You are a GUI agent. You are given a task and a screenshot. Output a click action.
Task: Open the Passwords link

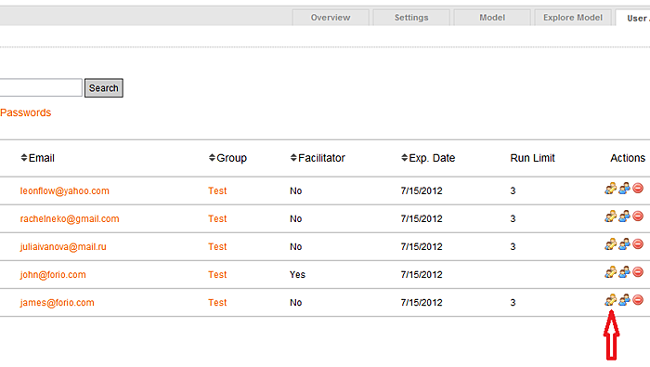(x=26, y=112)
